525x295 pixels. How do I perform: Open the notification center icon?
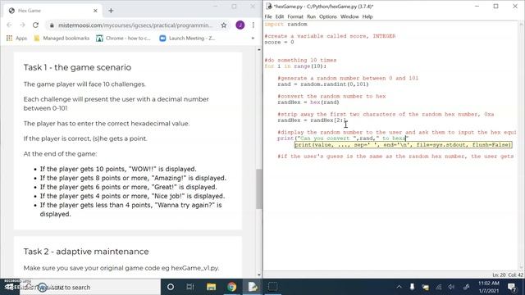(x=511, y=287)
